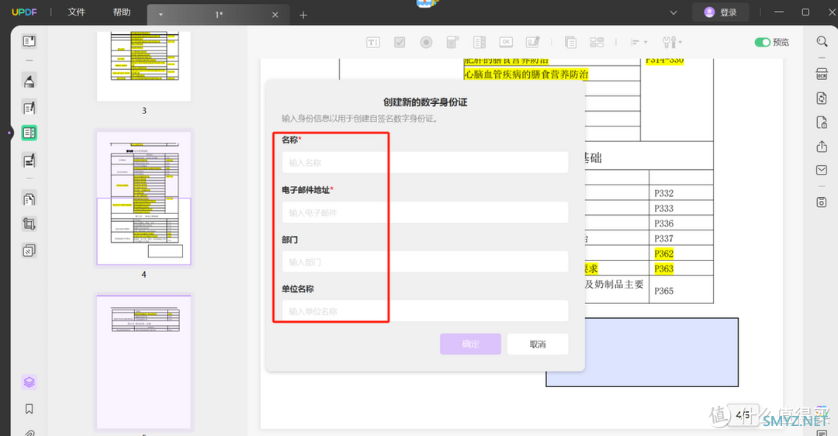Open the Protect PDF lock icon
This screenshot has height=436, width=838.
[x=822, y=123]
